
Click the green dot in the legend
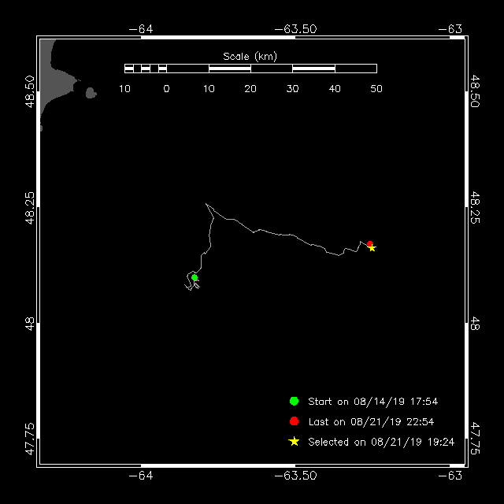point(295,401)
